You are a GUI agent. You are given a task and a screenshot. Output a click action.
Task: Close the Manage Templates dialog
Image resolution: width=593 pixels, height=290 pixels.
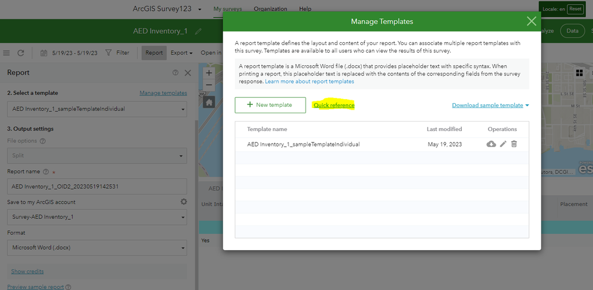pyautogui.click(x=531, y=21)
